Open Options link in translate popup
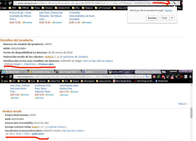This screenshot has width=196, height=141. pyautogui.click(x=169, y=10)
